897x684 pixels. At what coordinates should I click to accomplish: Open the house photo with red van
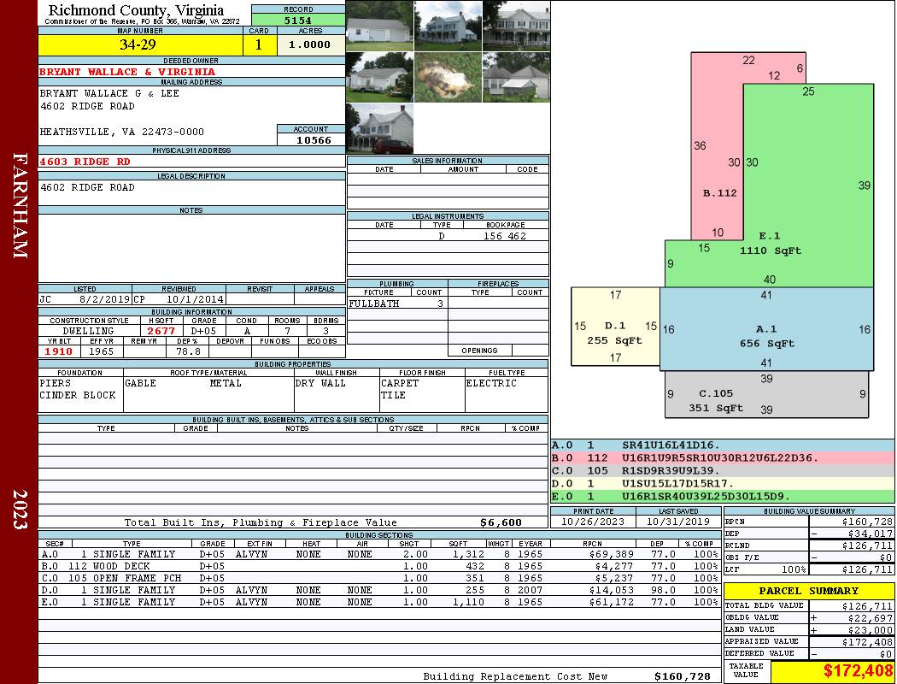[379, 129]
